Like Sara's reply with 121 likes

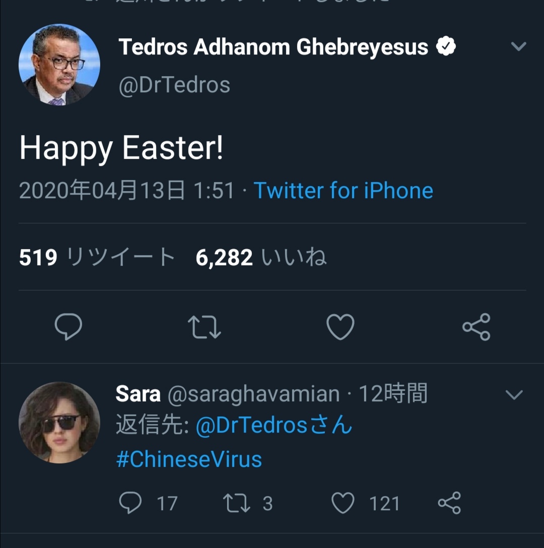click(343, 503)
